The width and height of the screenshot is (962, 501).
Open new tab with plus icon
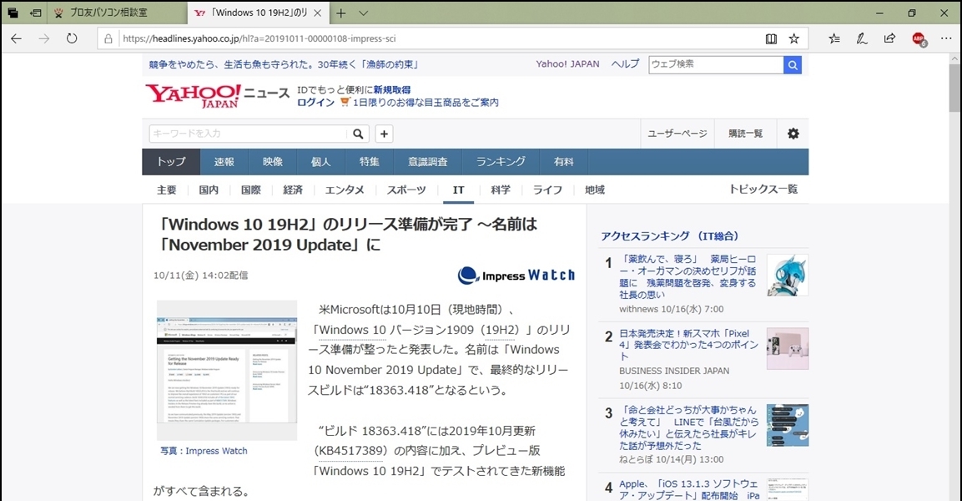(x=341, y=13)
